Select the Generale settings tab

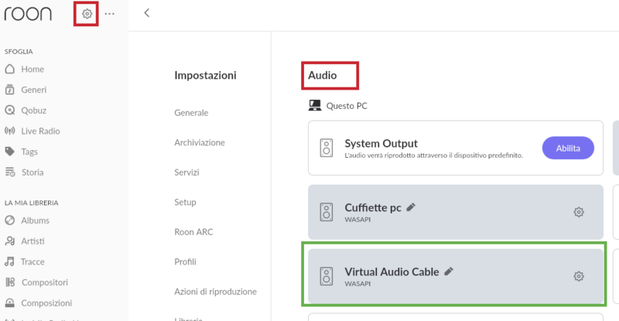(191, 112)
